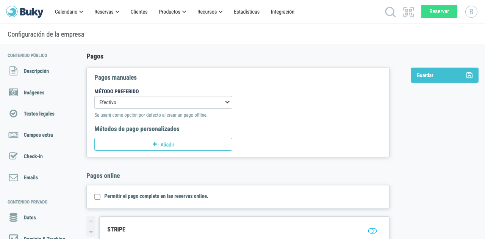Click the Imágenes camera icon
Screen dimensions: 485x239
coord(14,93)
